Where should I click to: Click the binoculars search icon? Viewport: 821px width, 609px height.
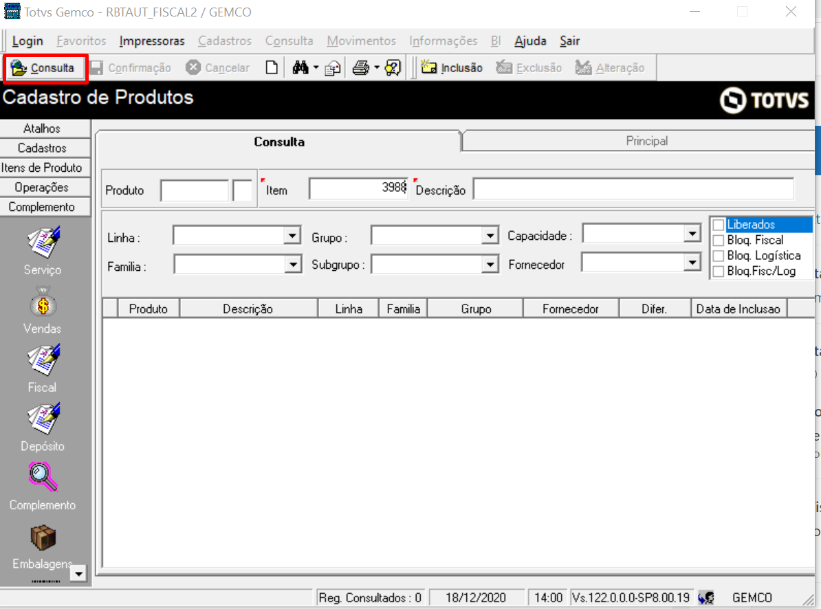click(x=300, y=67)
